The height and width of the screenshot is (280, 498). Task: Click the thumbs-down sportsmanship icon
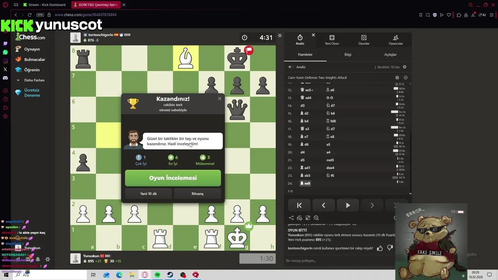coord(390,248)
